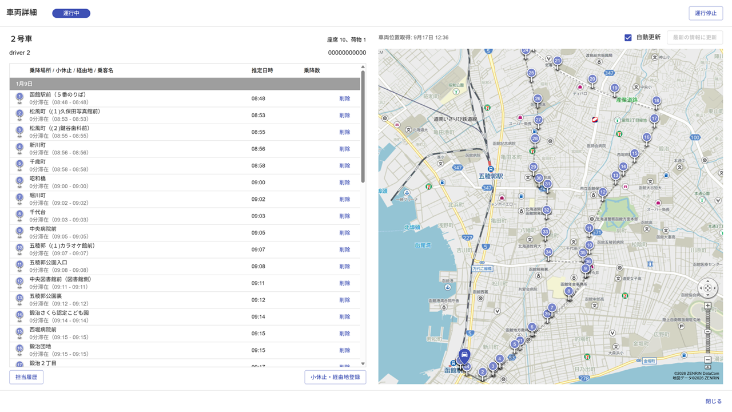The height and width of the screenshot is (412, 732).
Task: Delete the 新川町 stop via 削除
Action: click(344, 149)
